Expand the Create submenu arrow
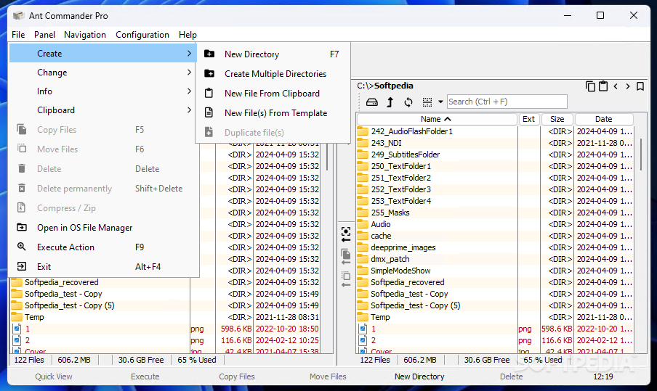Image resolution: width=657 pixels, height=391 pixels. 189,54
